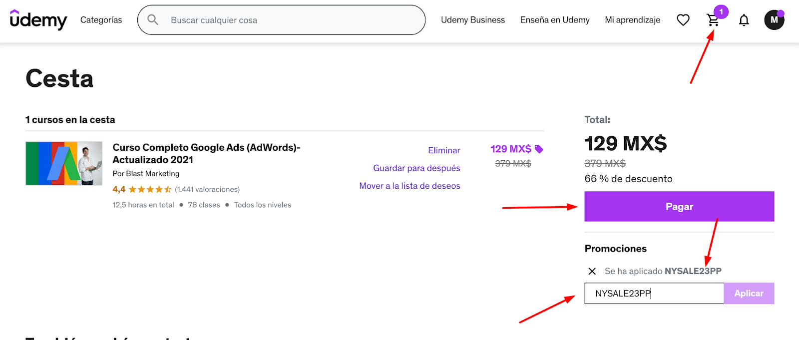Go to Udemy Business
Viewport: 799px width, 340px height.
[473, 20]
